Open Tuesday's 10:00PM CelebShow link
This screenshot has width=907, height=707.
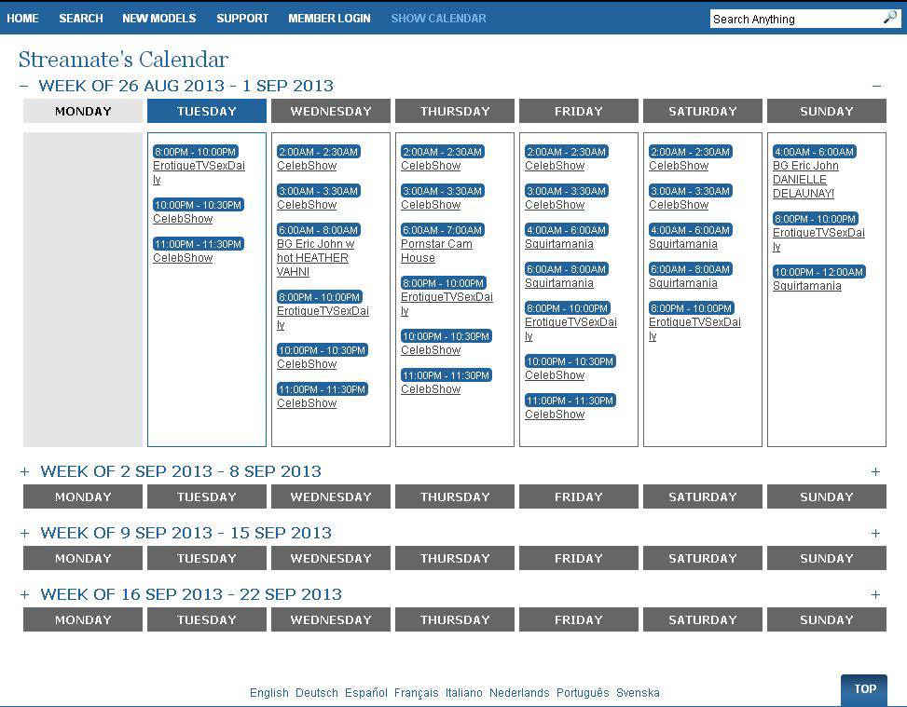pyautogui.click(x=183, y=219)
